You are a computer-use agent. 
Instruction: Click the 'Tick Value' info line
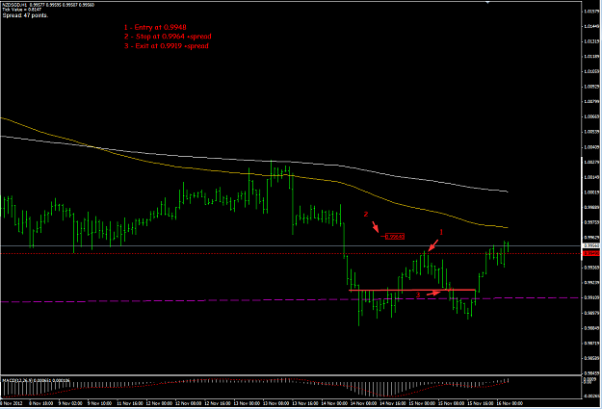[21, 10]
